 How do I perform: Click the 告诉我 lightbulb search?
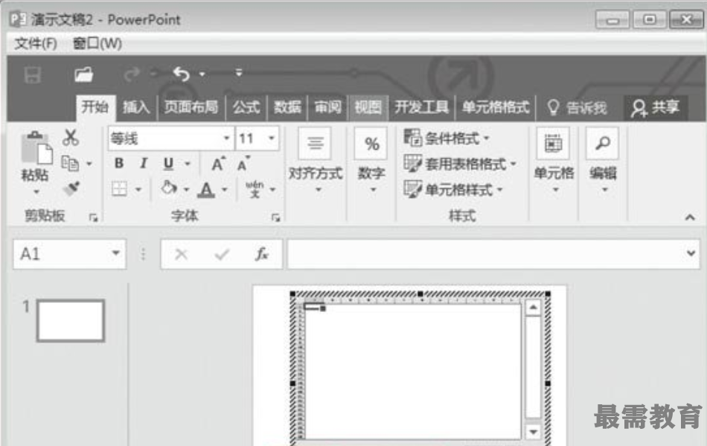[x=576, y=108]
